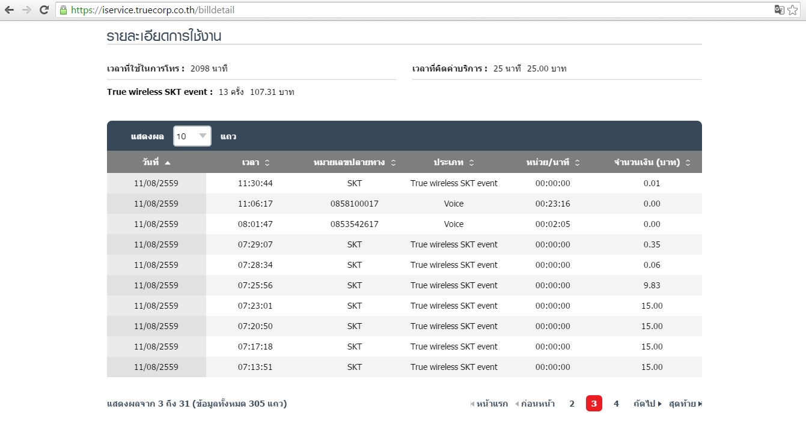The width and height of the screenshot is (806, 421).
Task: Click the amount 0.01 cell
Action: pos(652,183)
